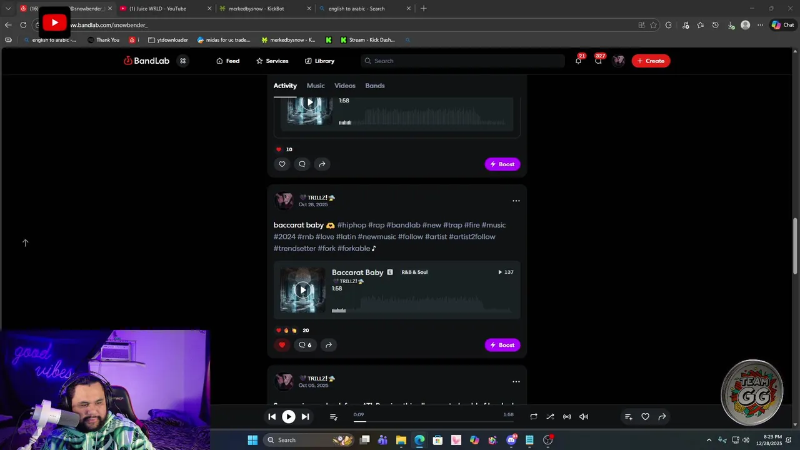Like the post with 10 reactions
The width and height of the screenshot is (800, 450).
click(x=282, y=164)
